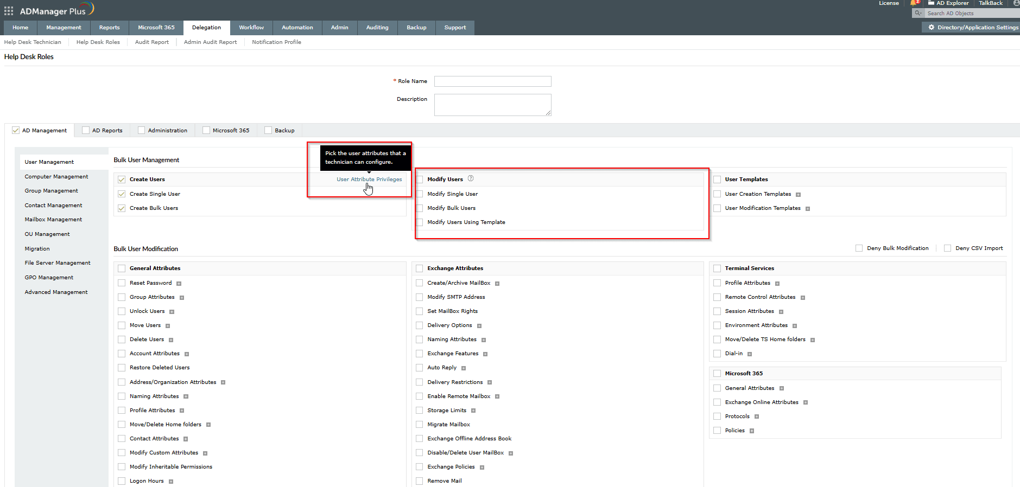Click the AD Explorer folder icon
This screenshot has width=1020, height=487.
tap(931, 3)
